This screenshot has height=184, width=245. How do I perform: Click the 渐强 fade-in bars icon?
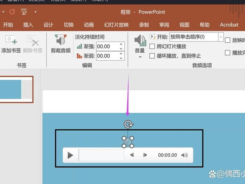coord(80,47)
